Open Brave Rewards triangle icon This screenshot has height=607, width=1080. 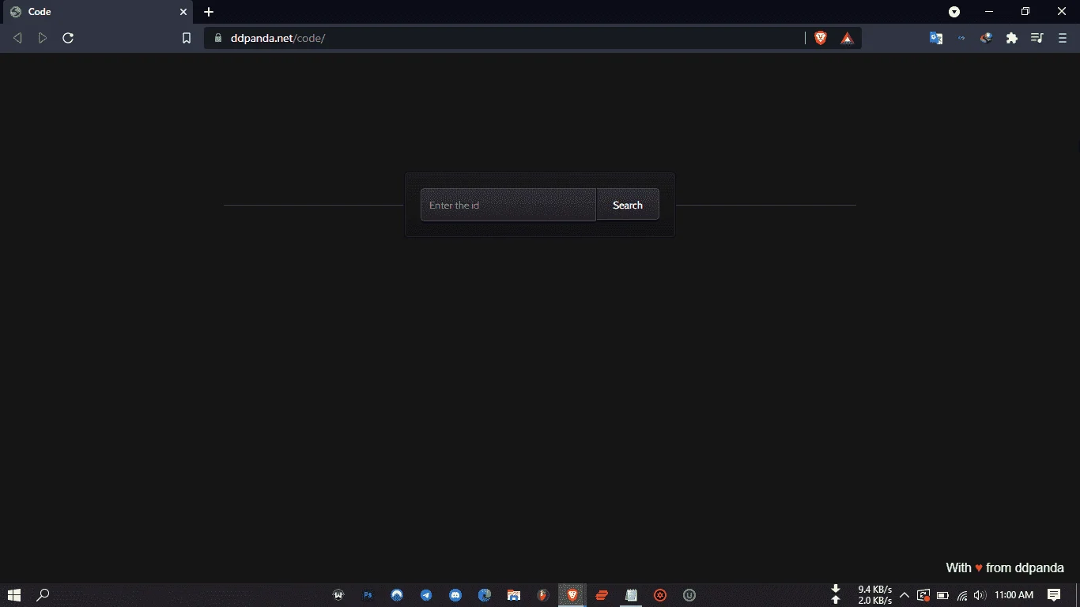click(x=847, y=38)
